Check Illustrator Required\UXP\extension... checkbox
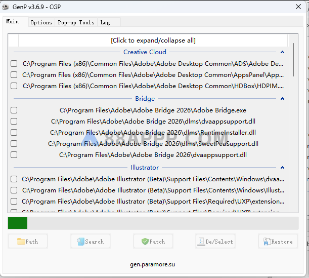 (14, 202)
